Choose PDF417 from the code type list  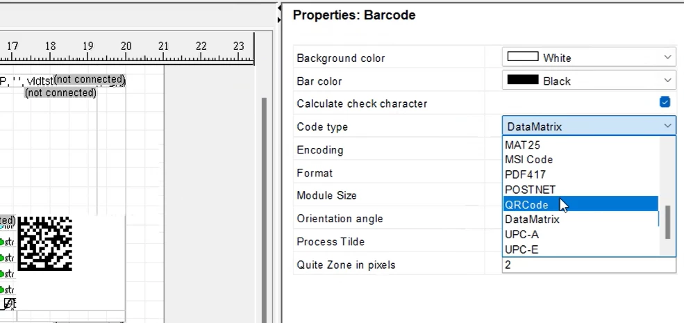point(525,174)
